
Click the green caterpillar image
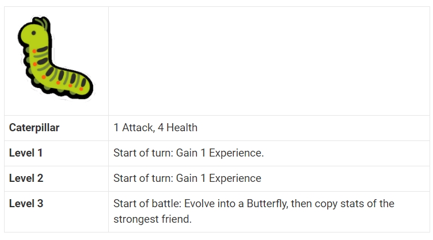pos(55,58)
